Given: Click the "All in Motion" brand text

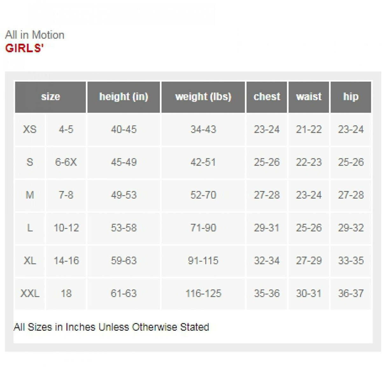Looking at the screenshot, I should click(35, 35).
